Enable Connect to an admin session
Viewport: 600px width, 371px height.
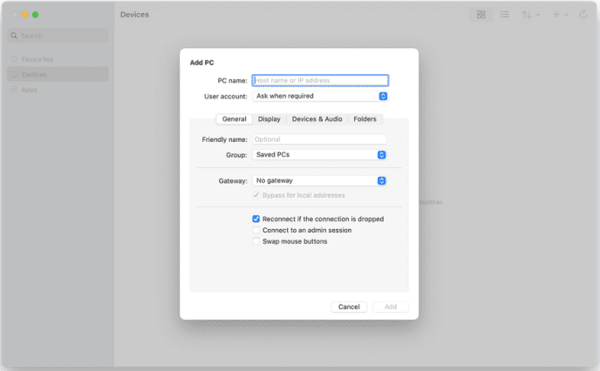pyautogui.click(x=256, y=231)
